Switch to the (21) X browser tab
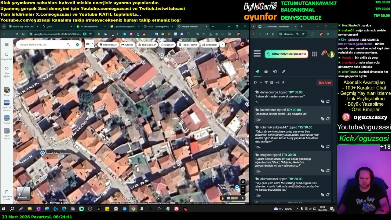The image size is (391, 220). 57,27
